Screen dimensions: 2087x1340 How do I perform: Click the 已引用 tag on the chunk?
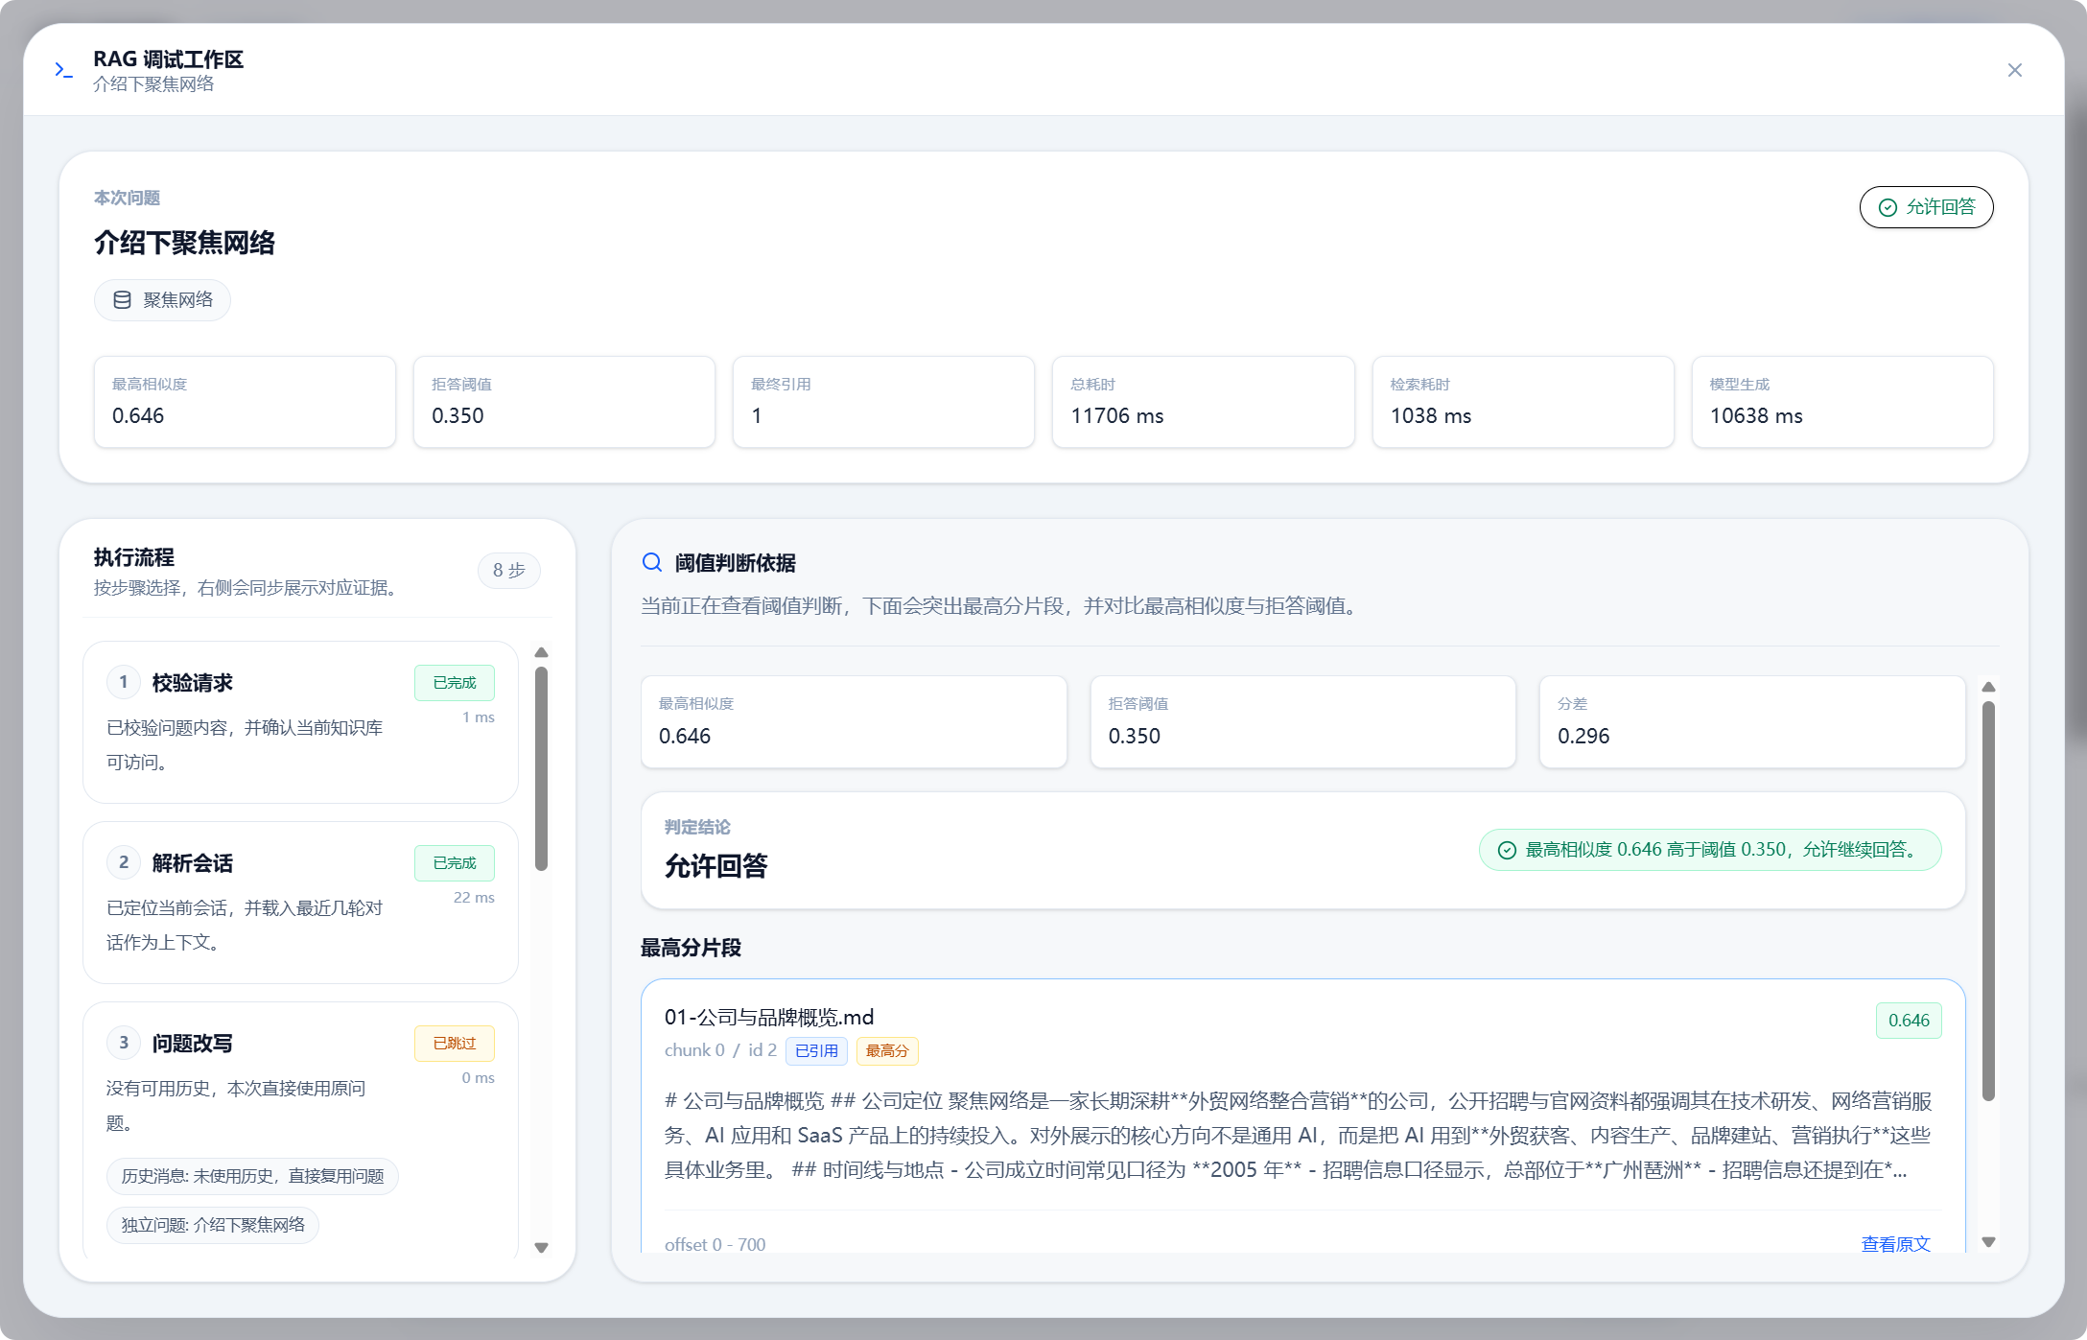pos(816,1051)
